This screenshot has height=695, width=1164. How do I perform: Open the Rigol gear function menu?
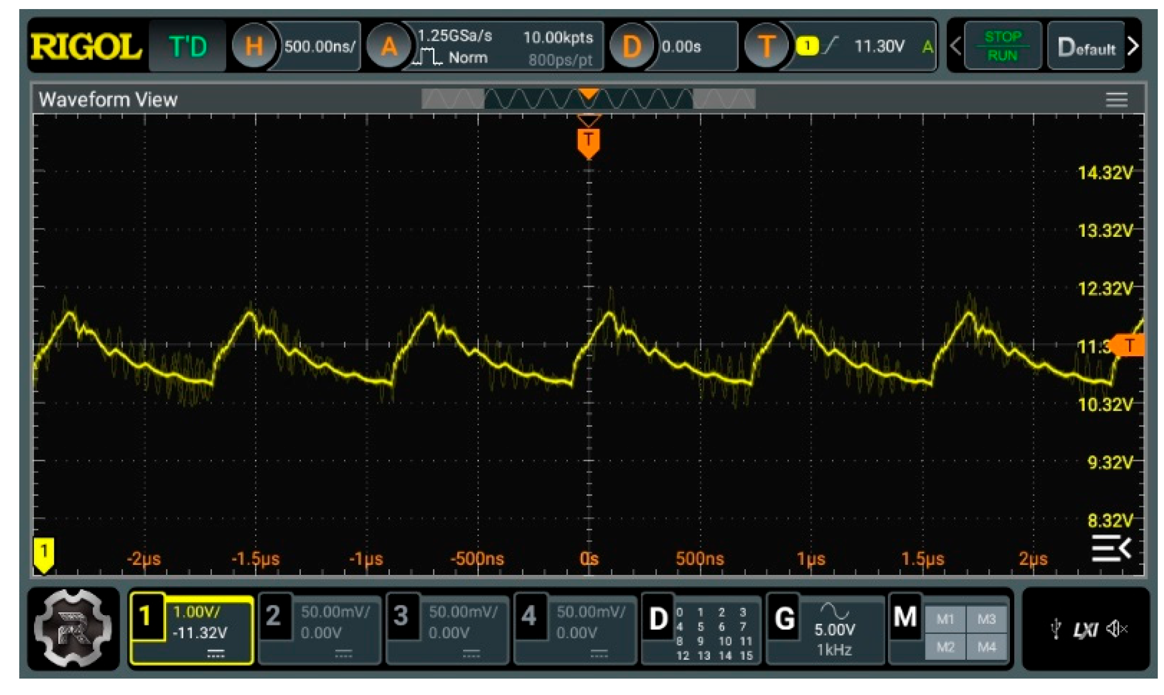(x=73, y=628)
